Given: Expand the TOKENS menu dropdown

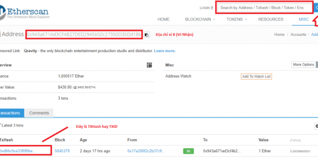Looking at the screenshot, I should [237, 19].
